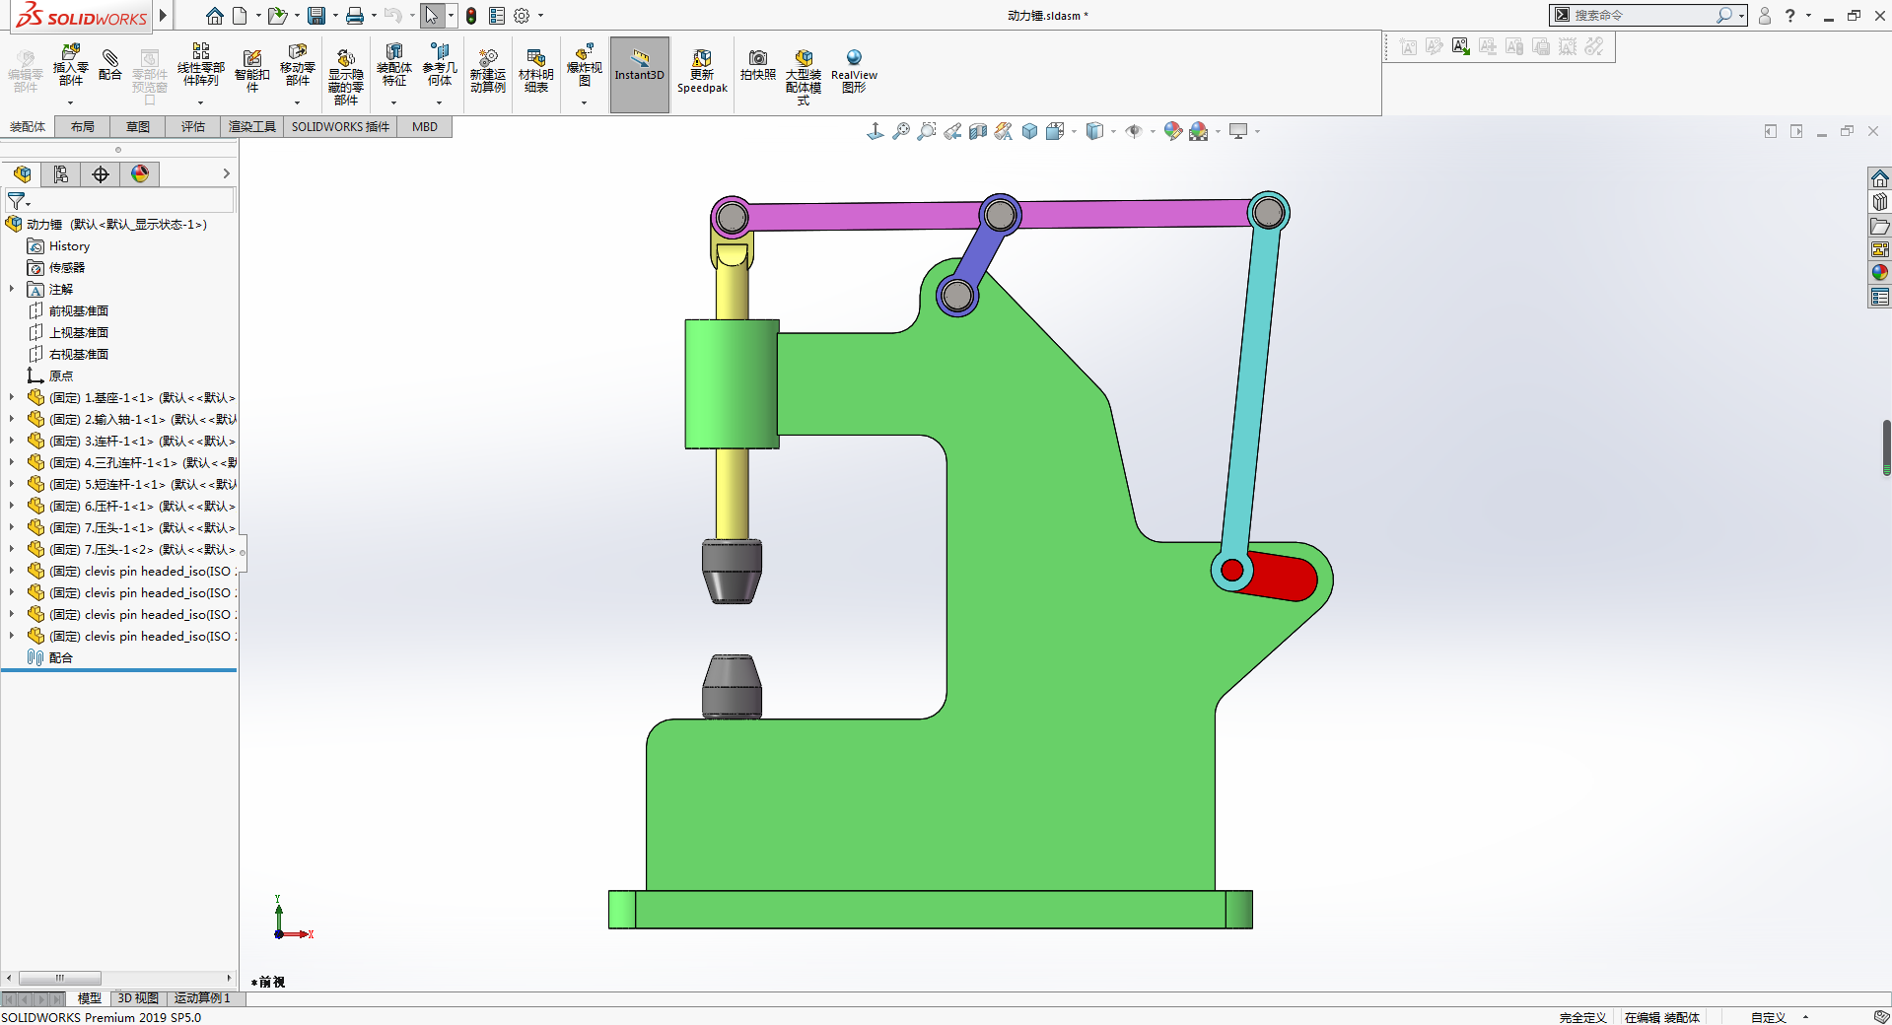The width and height of the screenshot is (1892, 1025).
Task: Open the DisplayManager color-ball tab
Action: tap(140, 174)
